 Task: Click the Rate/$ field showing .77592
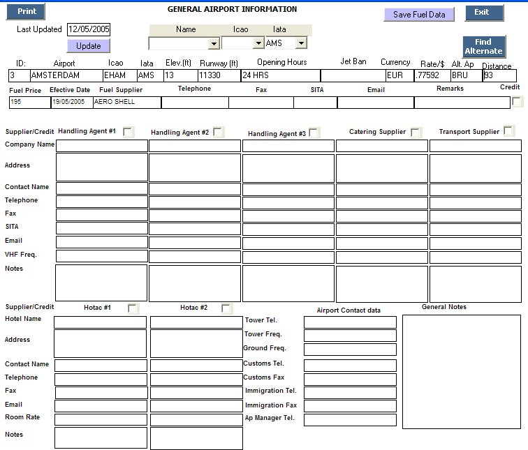432,75
